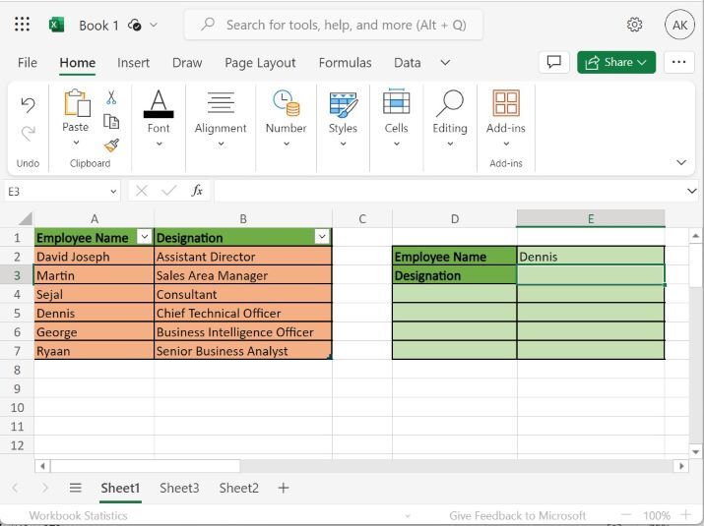Expand the Name Box dropdown arrow
Screen dimensions: 704x526
pos(113,192)
